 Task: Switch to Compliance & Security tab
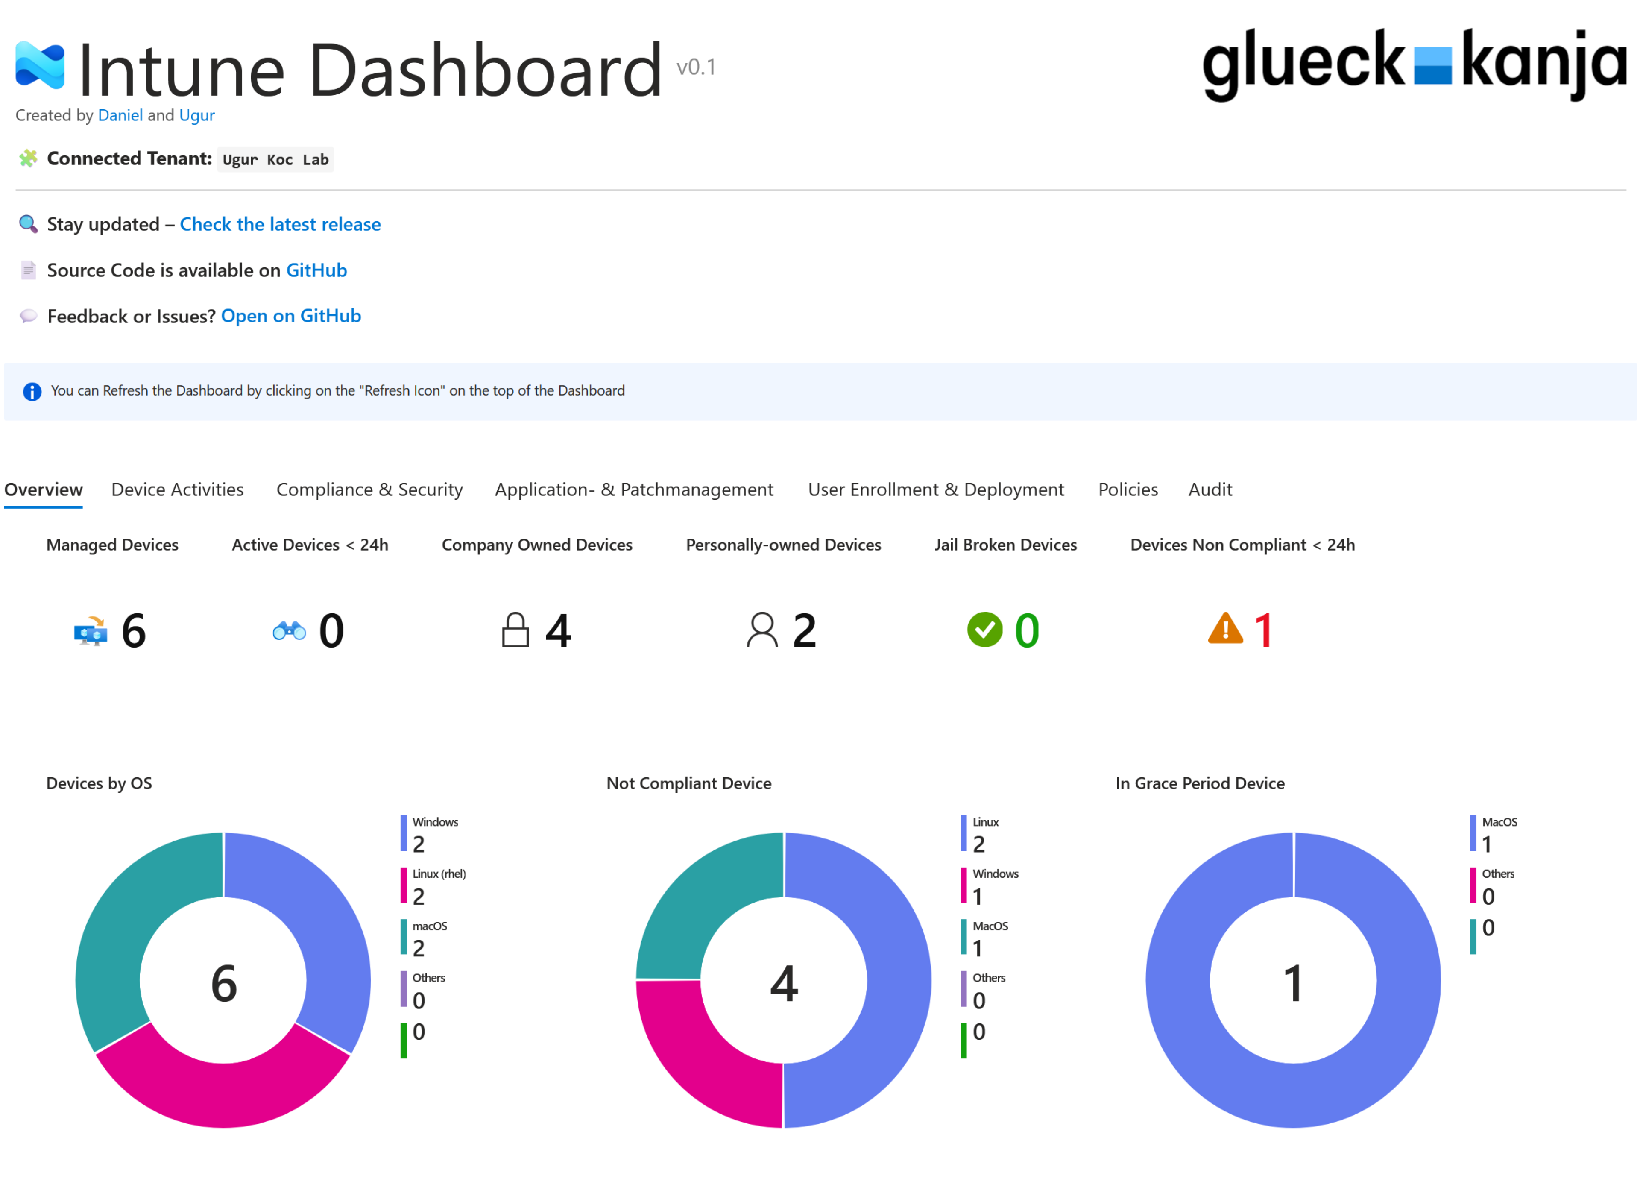click(x=369, y=490)
